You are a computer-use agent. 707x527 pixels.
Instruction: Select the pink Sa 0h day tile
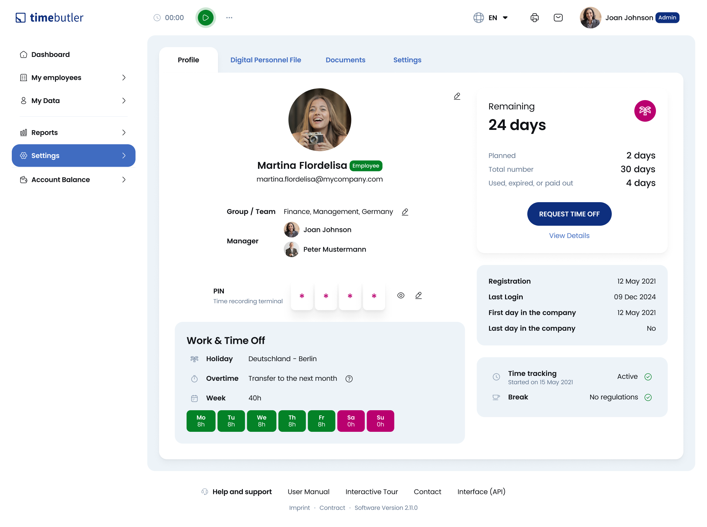(351, 421)
